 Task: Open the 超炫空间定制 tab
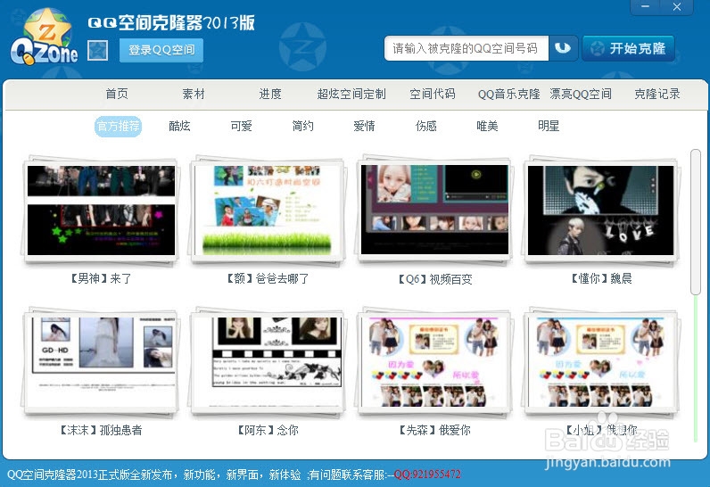(351, 94)
